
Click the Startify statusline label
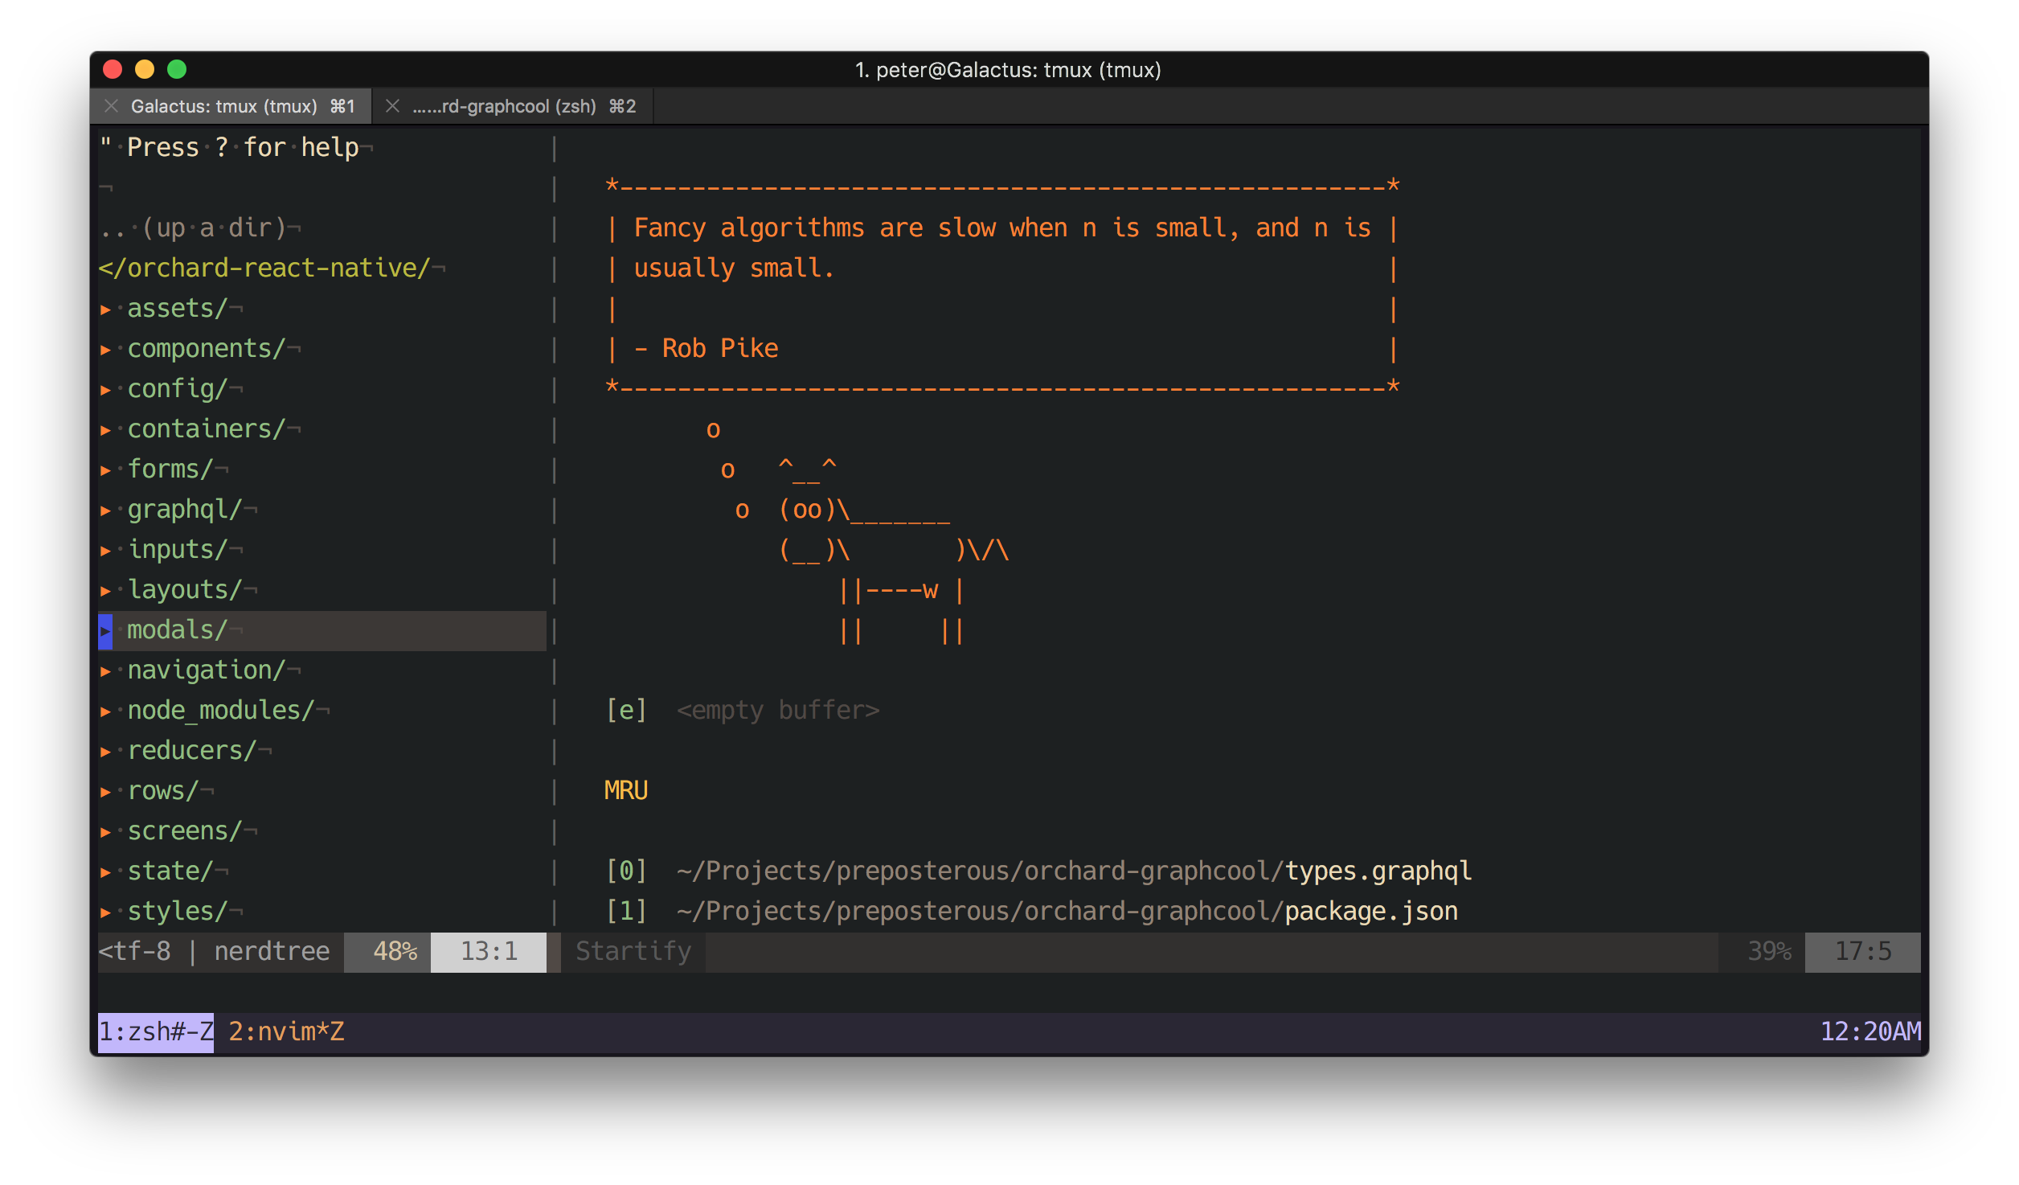[633, 951]
